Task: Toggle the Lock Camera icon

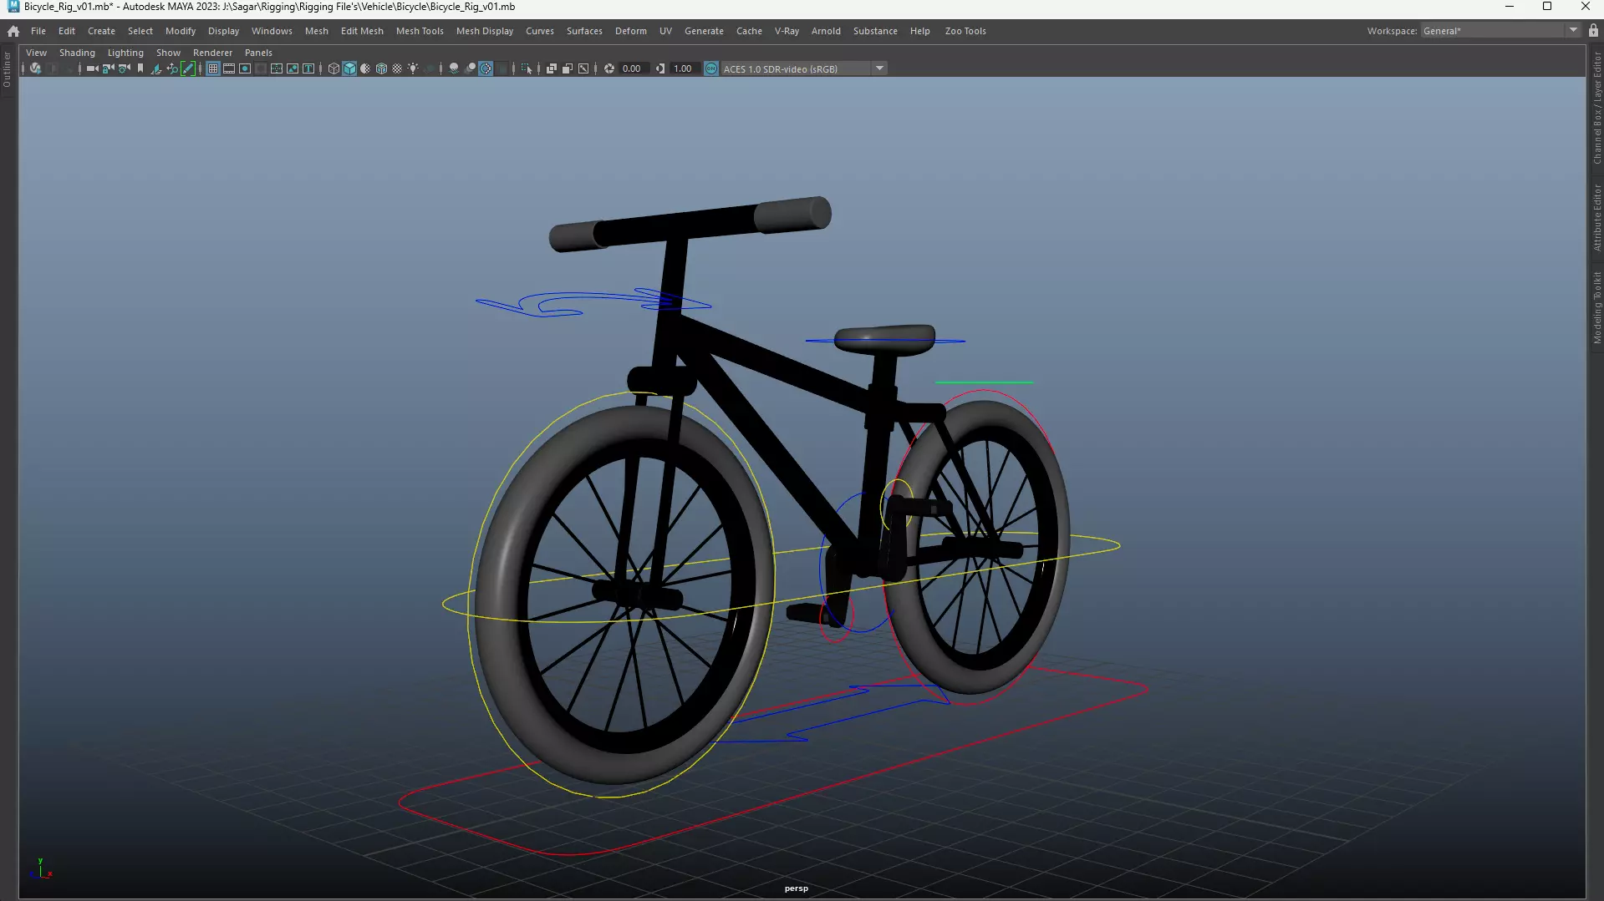Action: [x=108, y=68]
